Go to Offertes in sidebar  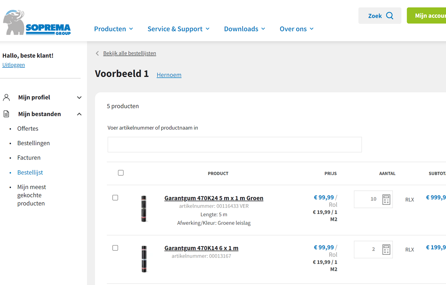pyautogui.click(x=28, y=129)
